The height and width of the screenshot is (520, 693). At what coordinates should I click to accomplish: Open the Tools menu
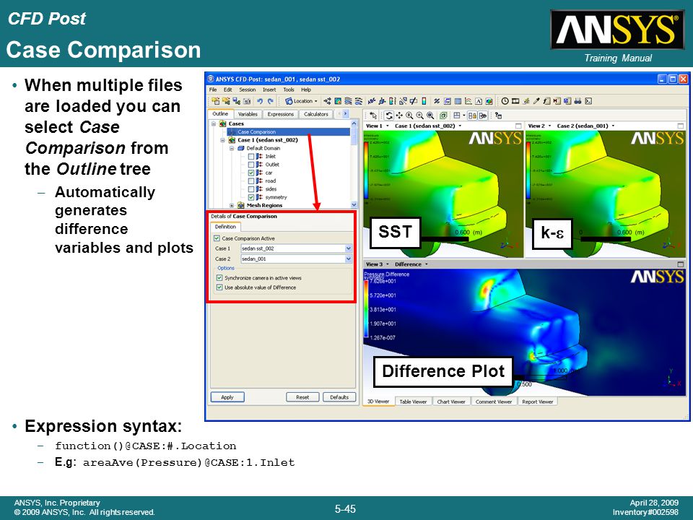pyautogui.click(x=289, y=90)
